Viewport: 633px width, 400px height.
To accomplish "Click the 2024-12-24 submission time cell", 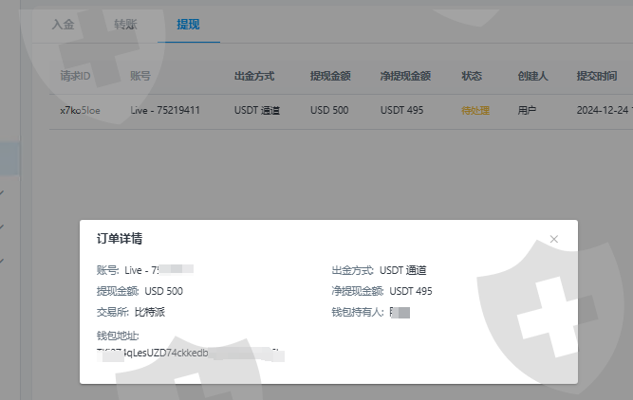I will 604,110.
